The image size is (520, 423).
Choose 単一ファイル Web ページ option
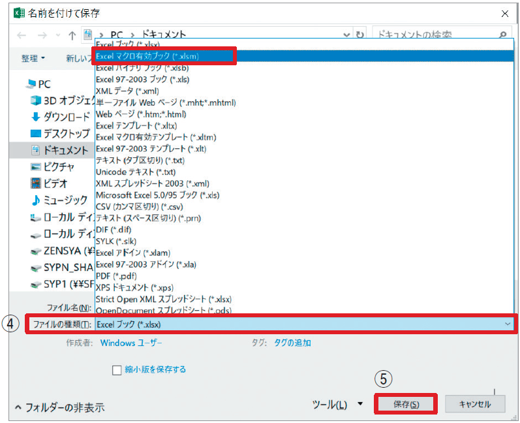(304, 103)
